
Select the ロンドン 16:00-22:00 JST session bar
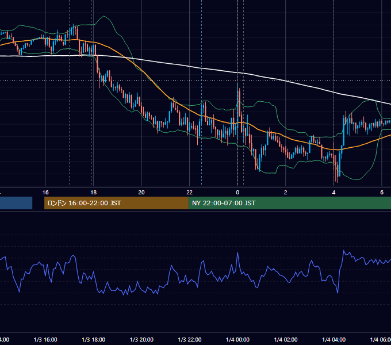116,203
